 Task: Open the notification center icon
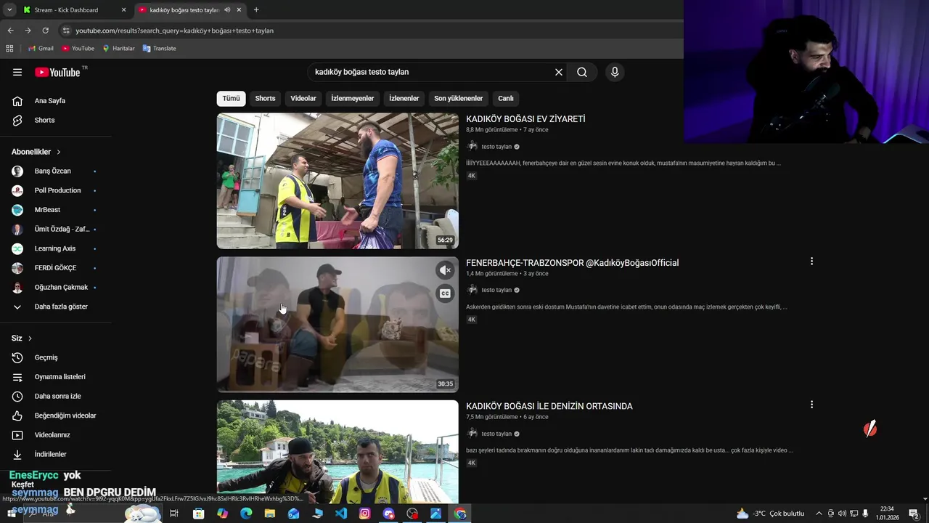[914, 514]
